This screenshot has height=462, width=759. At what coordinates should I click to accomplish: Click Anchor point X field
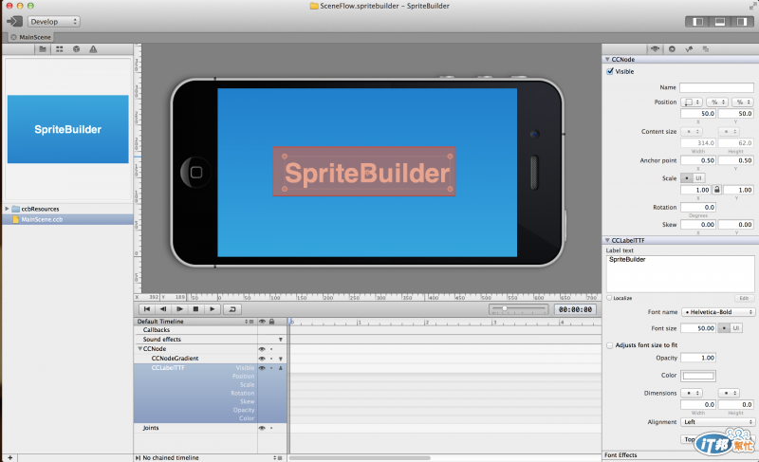tap(698, 160)
